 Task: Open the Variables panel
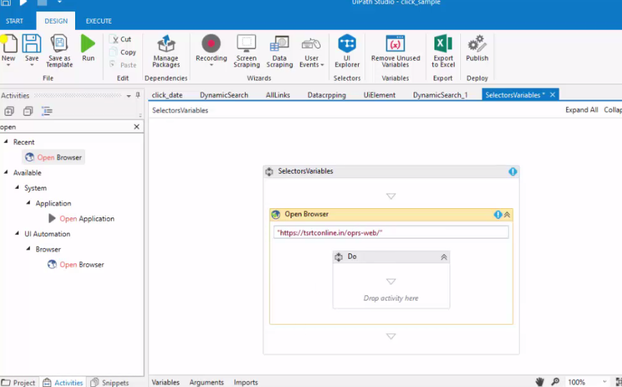(165, 382)
